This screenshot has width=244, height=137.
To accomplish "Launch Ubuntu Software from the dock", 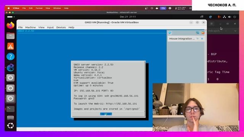I will click(10, 46).
